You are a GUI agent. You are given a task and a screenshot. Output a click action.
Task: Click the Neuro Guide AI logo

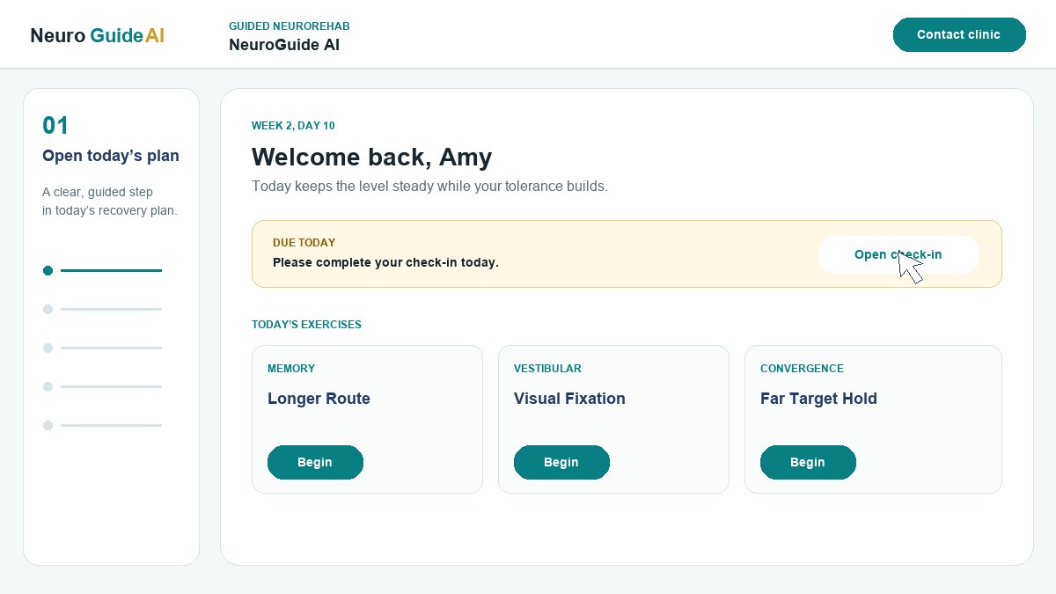97,35
